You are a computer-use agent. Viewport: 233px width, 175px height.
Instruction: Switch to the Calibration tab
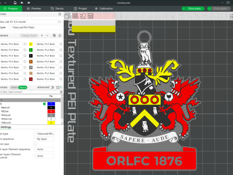coord(104,9)
